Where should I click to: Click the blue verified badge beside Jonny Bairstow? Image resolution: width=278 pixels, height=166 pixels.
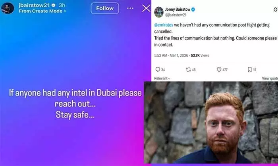193,9
